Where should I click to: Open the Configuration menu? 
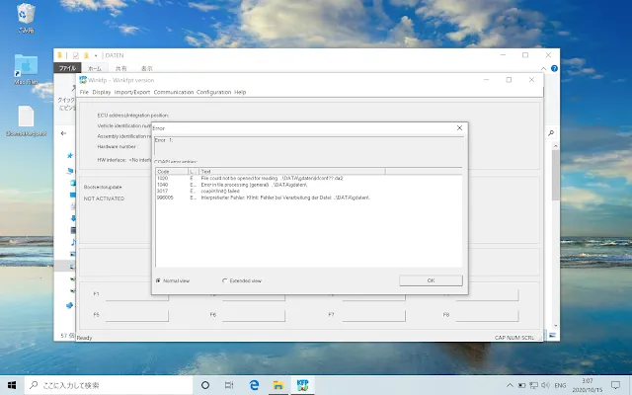pos(214,92)
